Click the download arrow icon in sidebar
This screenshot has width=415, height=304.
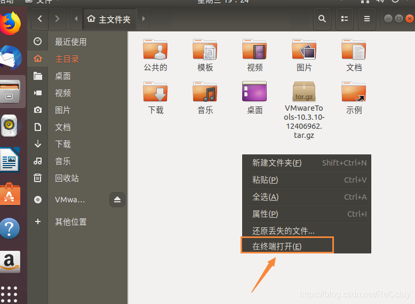tap(38, 144)
